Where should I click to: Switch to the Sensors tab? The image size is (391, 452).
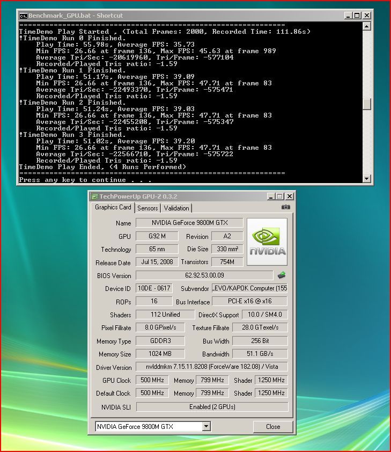pos(147,208)
